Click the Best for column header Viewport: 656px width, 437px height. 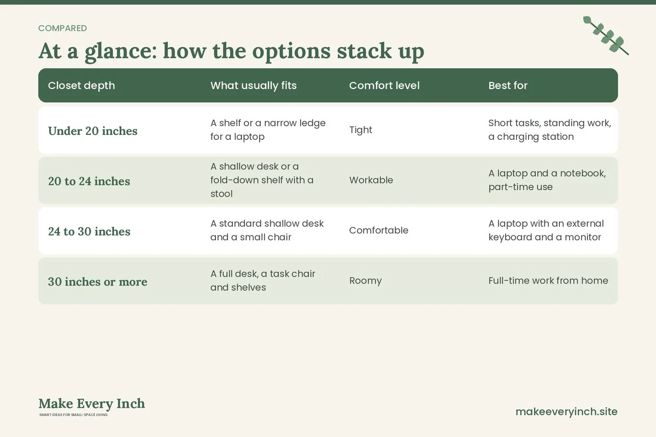(x=508, y=85)
